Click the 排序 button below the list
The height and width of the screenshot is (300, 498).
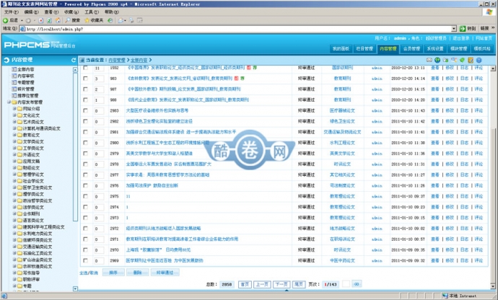[113, 273]
